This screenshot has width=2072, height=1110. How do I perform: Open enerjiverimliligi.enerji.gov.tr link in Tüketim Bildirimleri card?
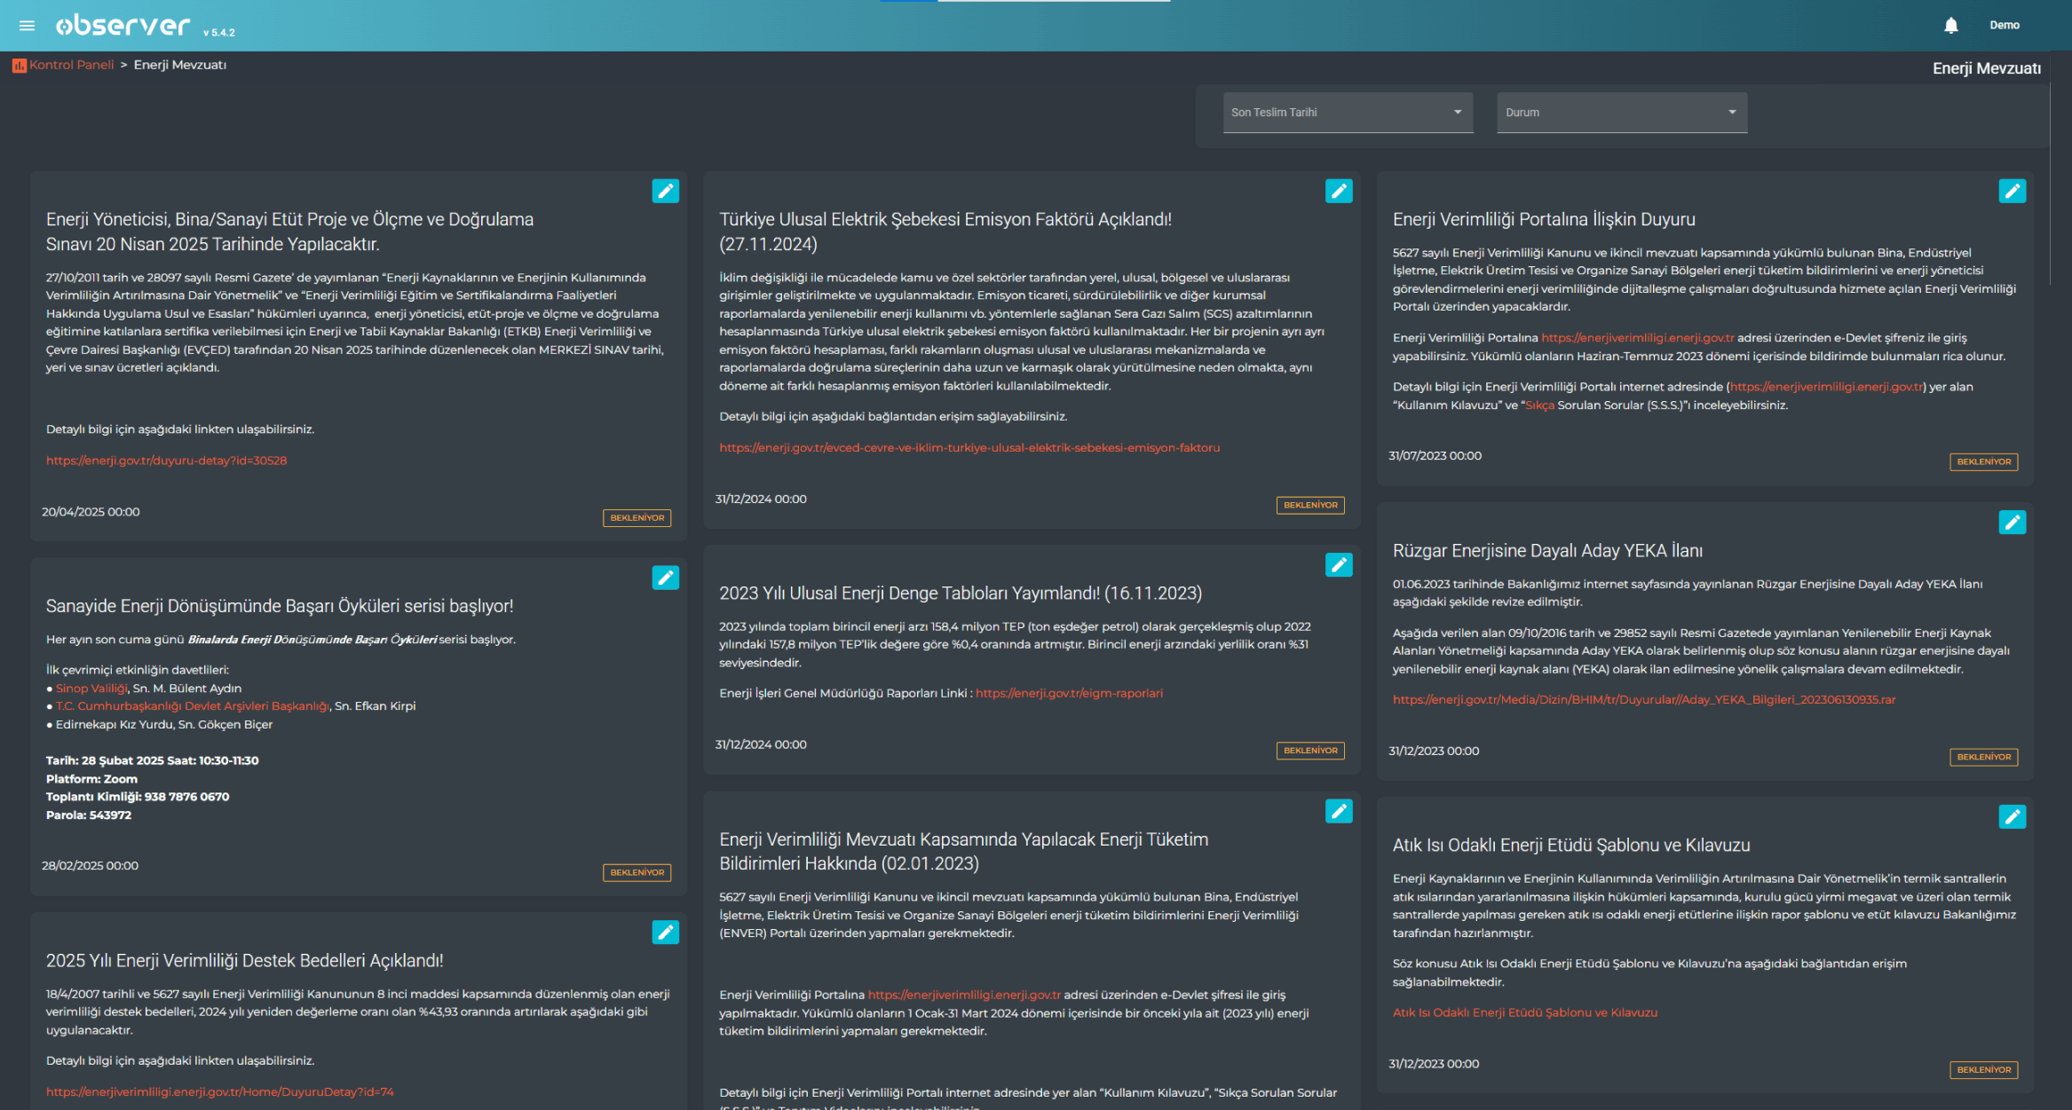click(x=963, y=995)
